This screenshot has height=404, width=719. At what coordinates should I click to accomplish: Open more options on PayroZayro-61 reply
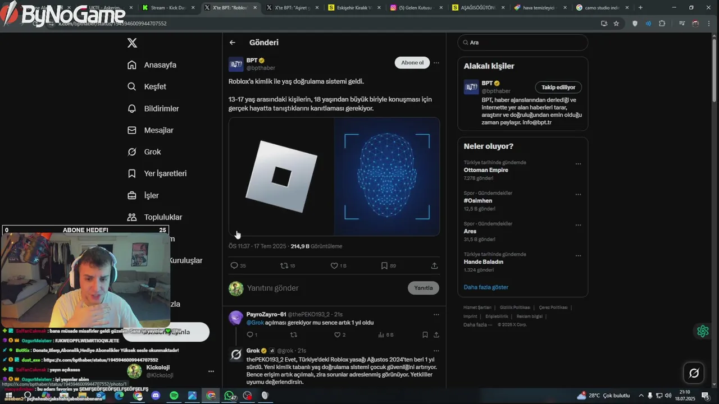click(436, 314)
